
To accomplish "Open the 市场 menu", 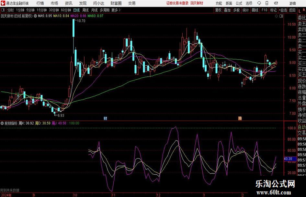I will (x=54, y=3).
